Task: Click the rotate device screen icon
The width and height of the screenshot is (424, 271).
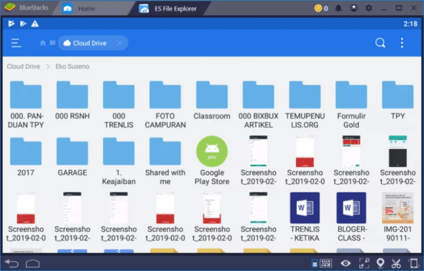Action: 414,263
